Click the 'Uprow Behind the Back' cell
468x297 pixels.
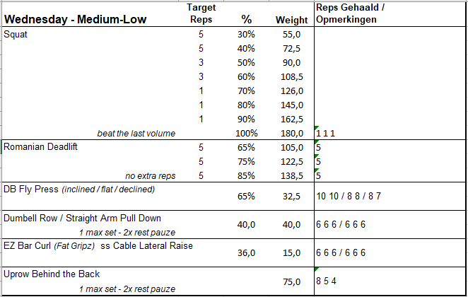pos(52,274)
